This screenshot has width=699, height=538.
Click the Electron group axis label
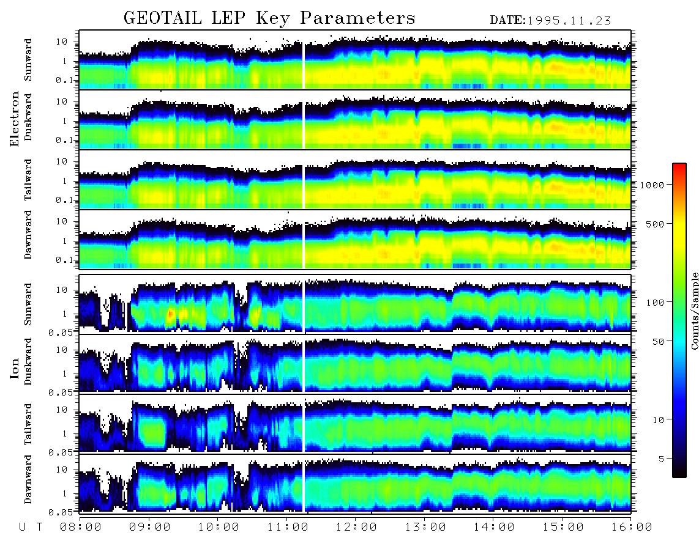15,119
